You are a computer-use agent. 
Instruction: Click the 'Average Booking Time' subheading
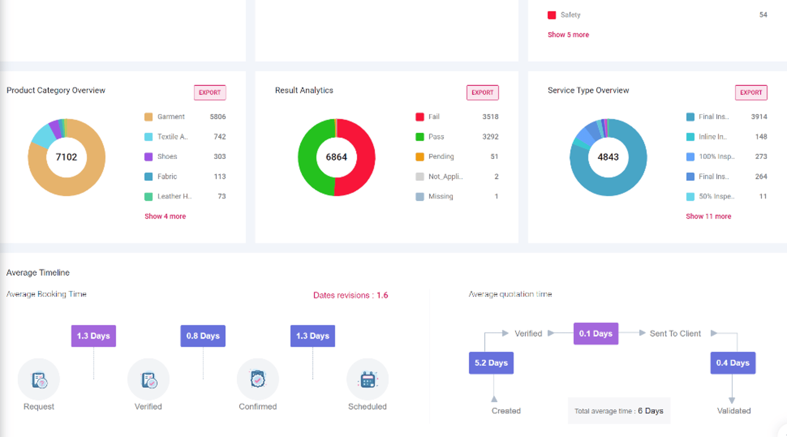pyautogui.click(x=46, y=294)
